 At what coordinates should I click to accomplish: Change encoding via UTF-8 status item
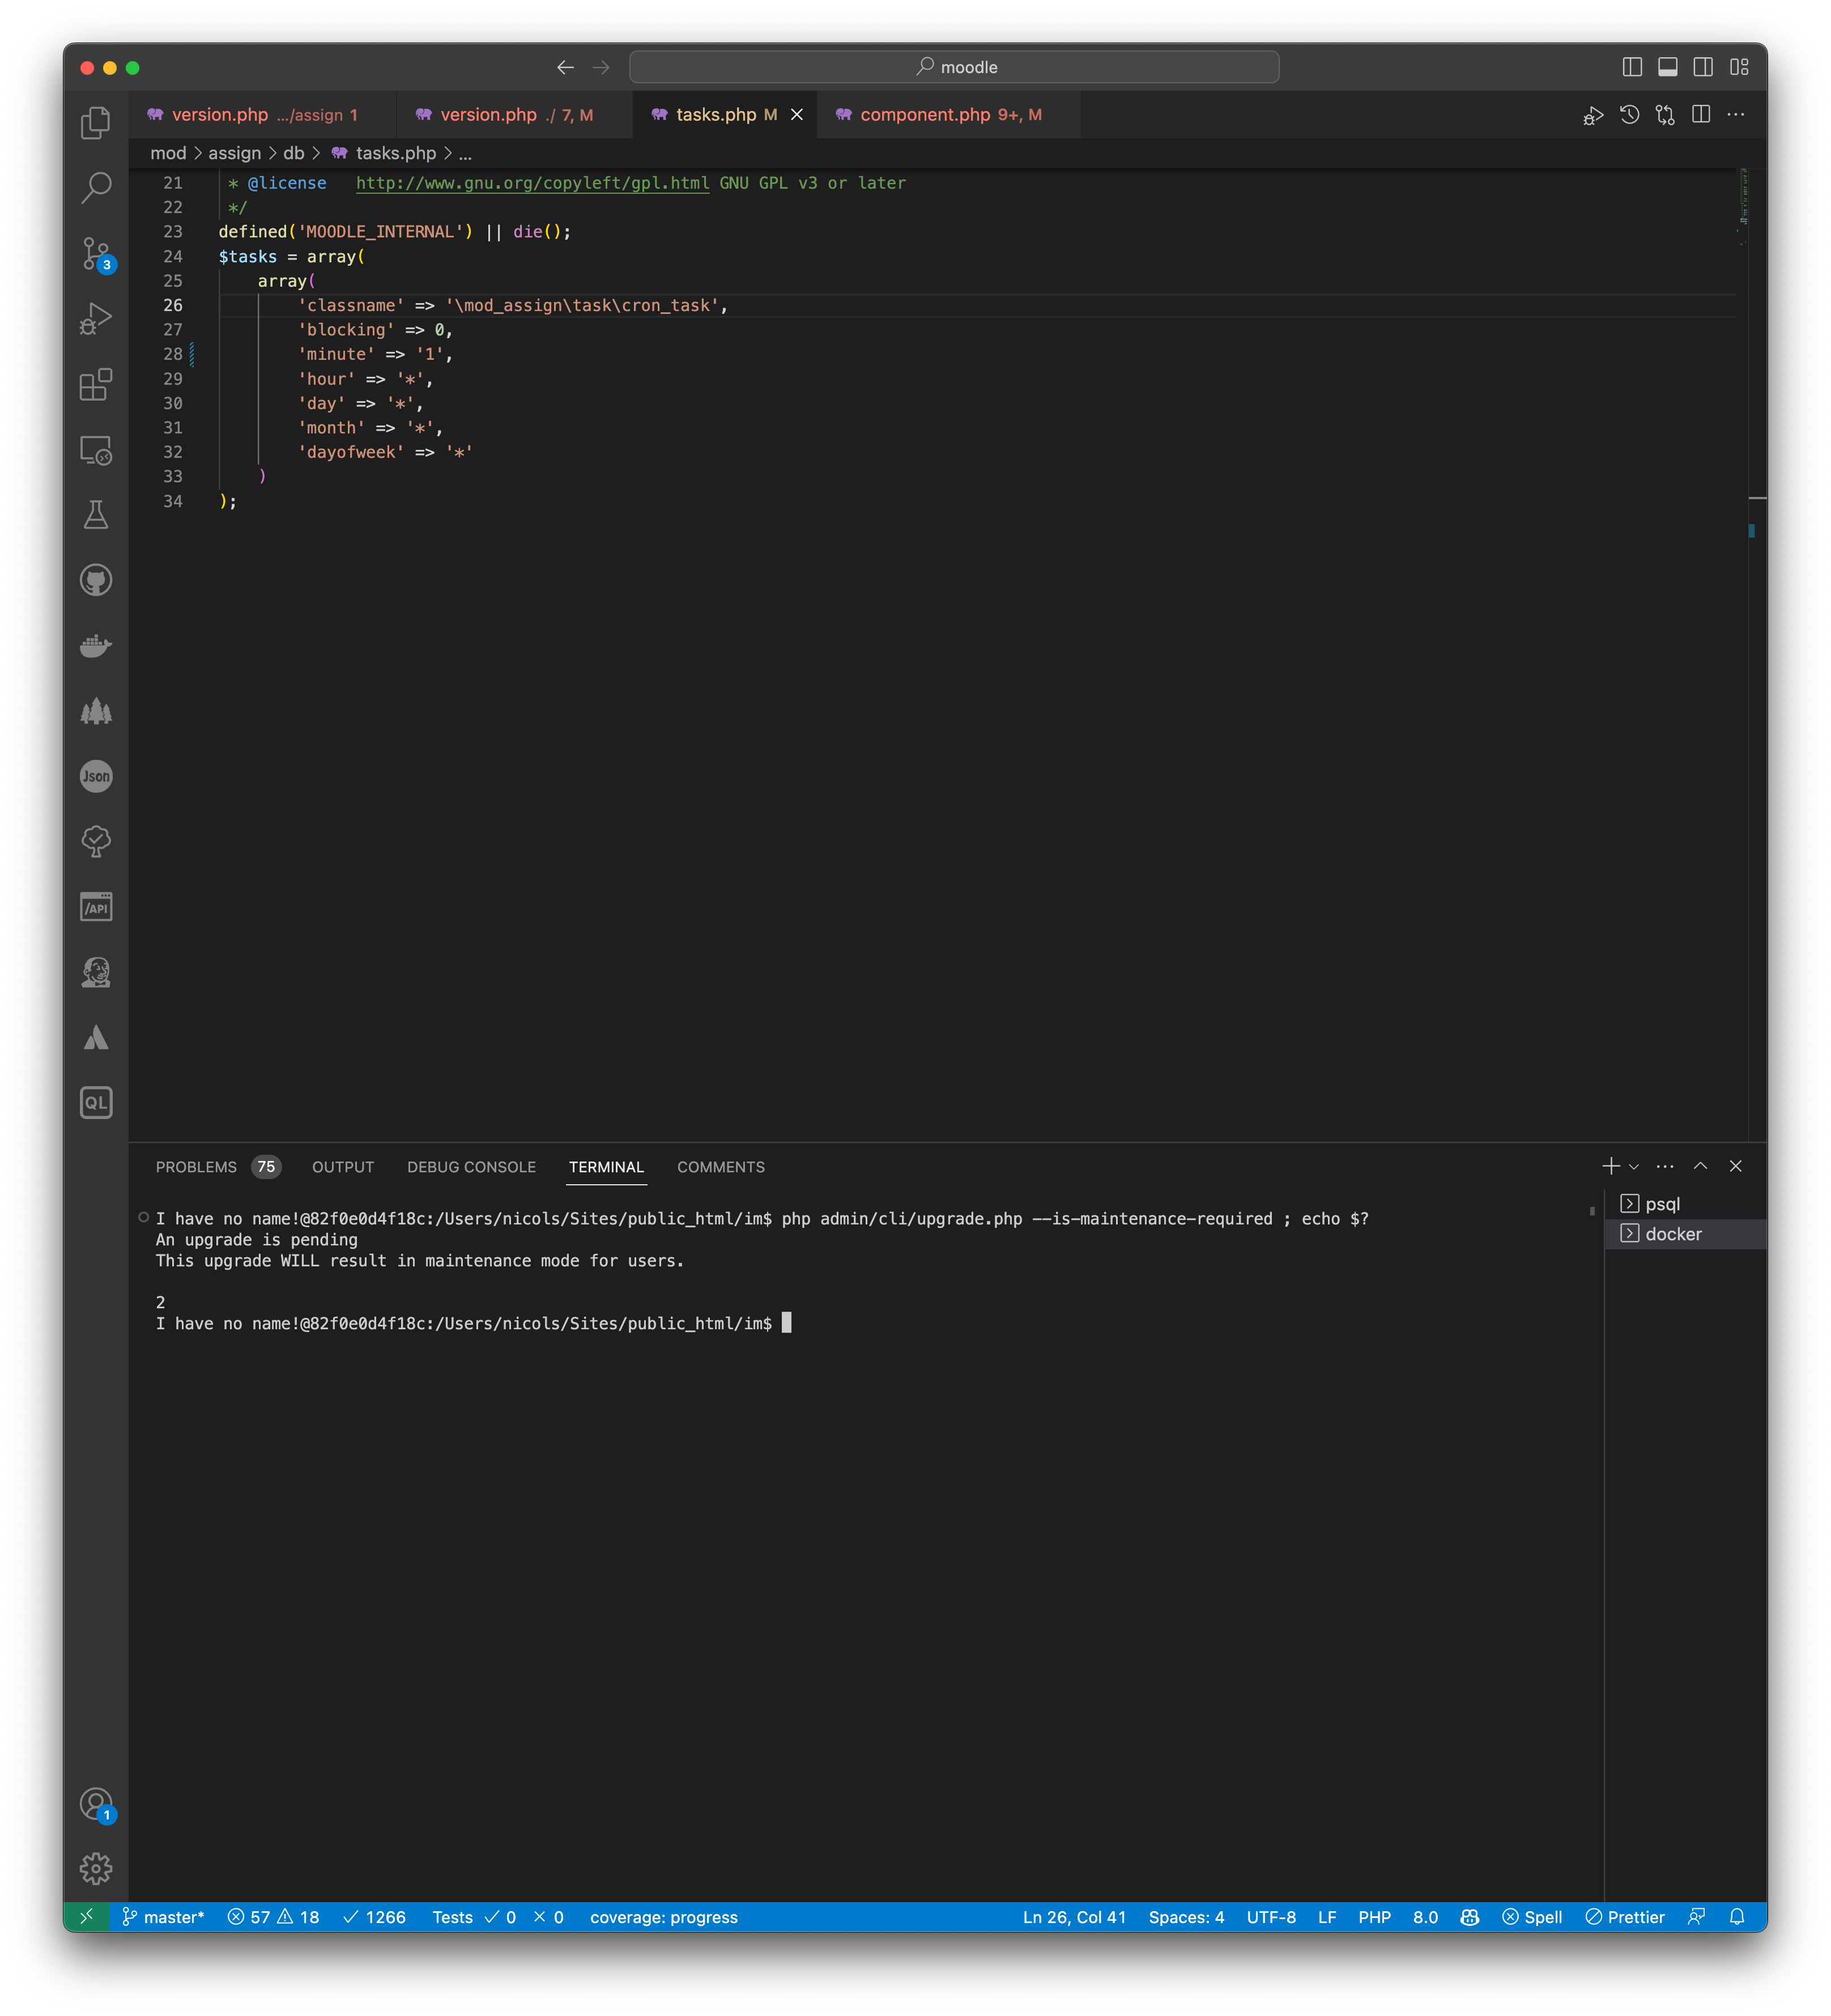(1270, 1916)
